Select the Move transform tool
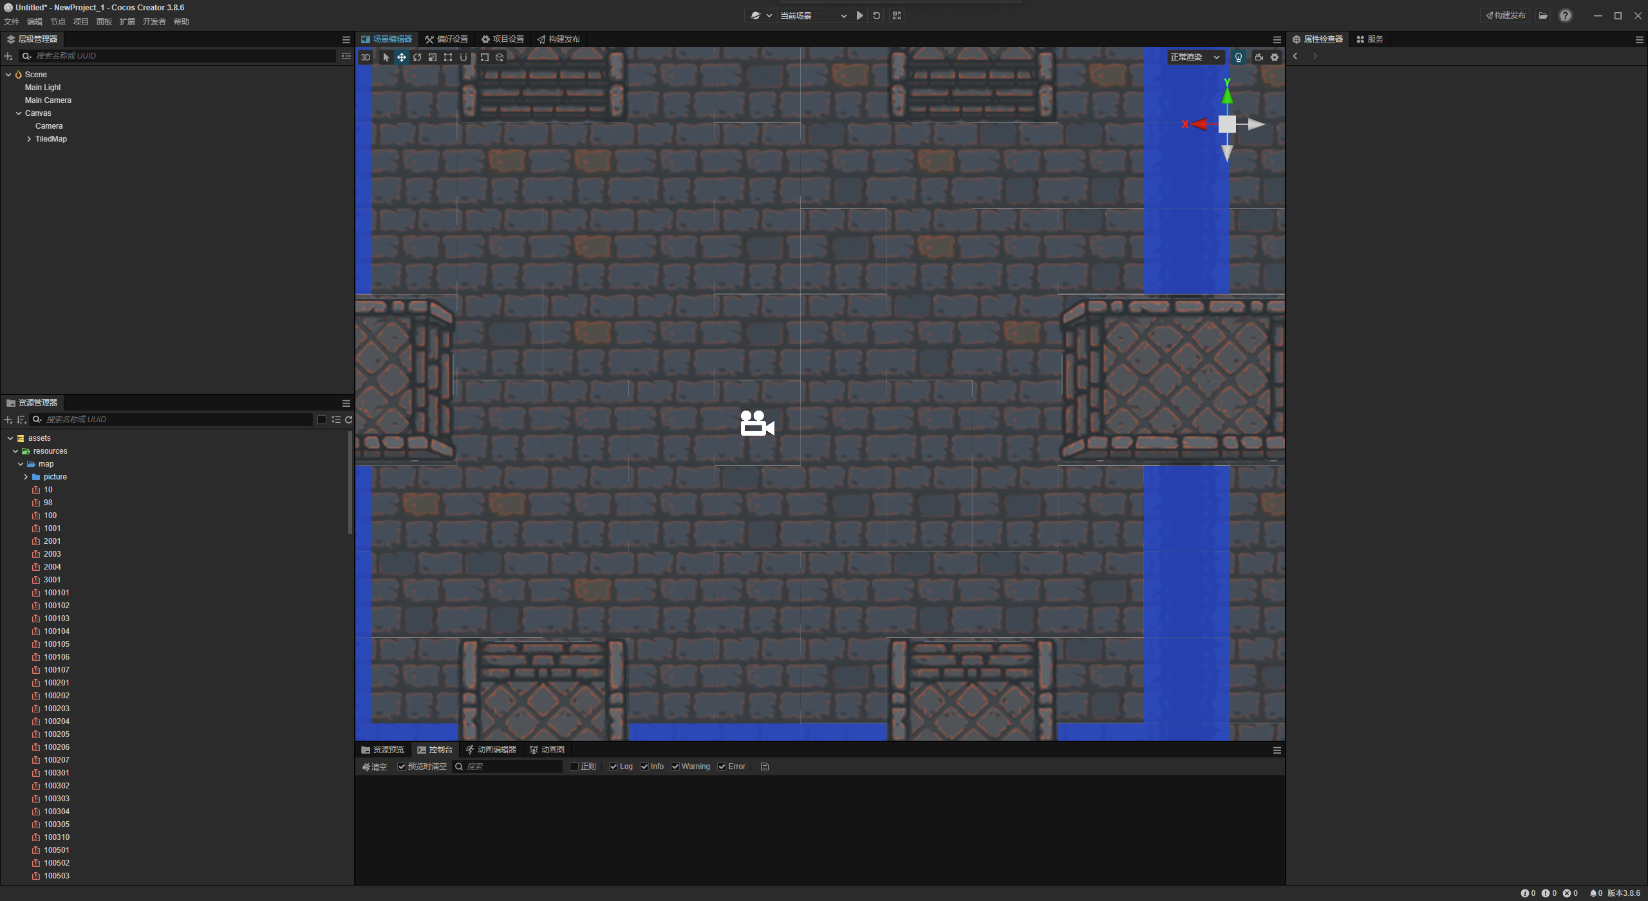Image resolution: width=1648 pixels, height=901 pixels. pyautogui.click(x=401, y=57)
